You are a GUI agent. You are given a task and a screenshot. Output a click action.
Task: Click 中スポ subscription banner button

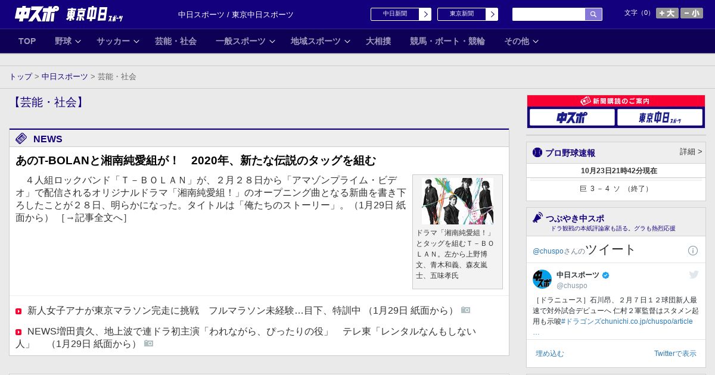point(572,117)
